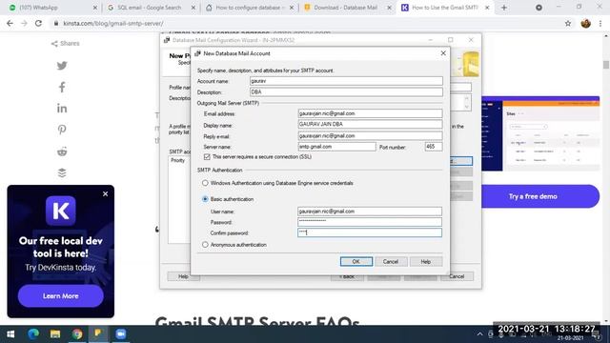Switch to the WhatsApp tab
Viewport: 610px width, 343px height.
tap(53, 8)
